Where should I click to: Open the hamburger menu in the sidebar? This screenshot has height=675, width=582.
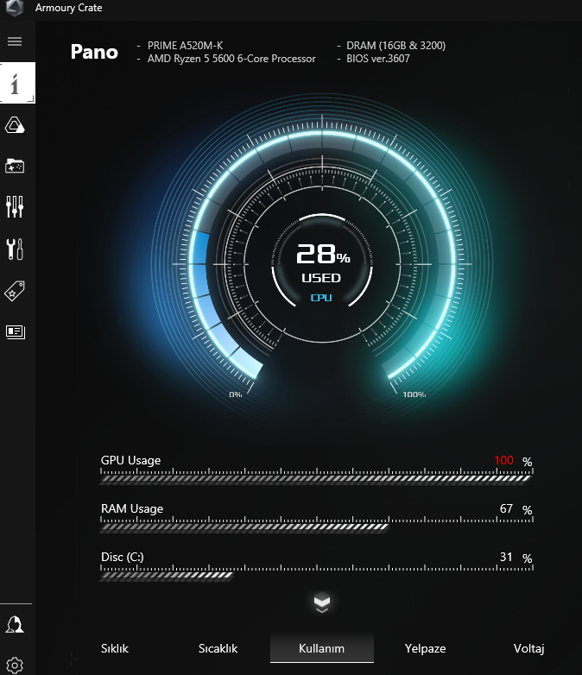tap(15, 41)
